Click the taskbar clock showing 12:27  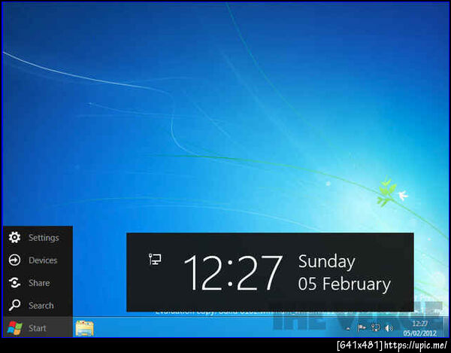pyautogui.click(x=420, y=324)
